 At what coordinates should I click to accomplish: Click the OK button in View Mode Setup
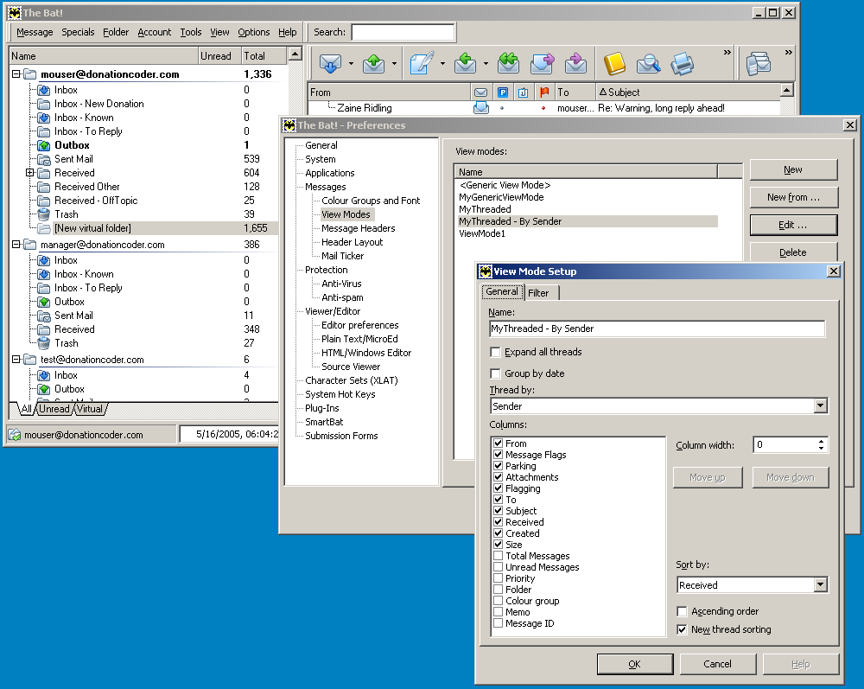(x=635, y=664)
